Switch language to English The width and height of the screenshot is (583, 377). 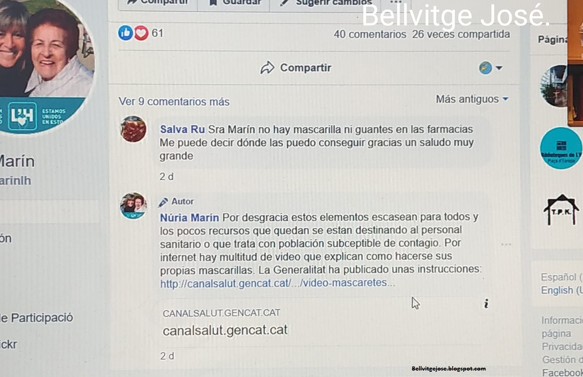pyautogui.click(x=561, y=291)
